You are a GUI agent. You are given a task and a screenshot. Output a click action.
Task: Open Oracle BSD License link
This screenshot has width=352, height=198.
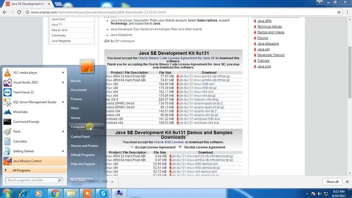[169, 142]
